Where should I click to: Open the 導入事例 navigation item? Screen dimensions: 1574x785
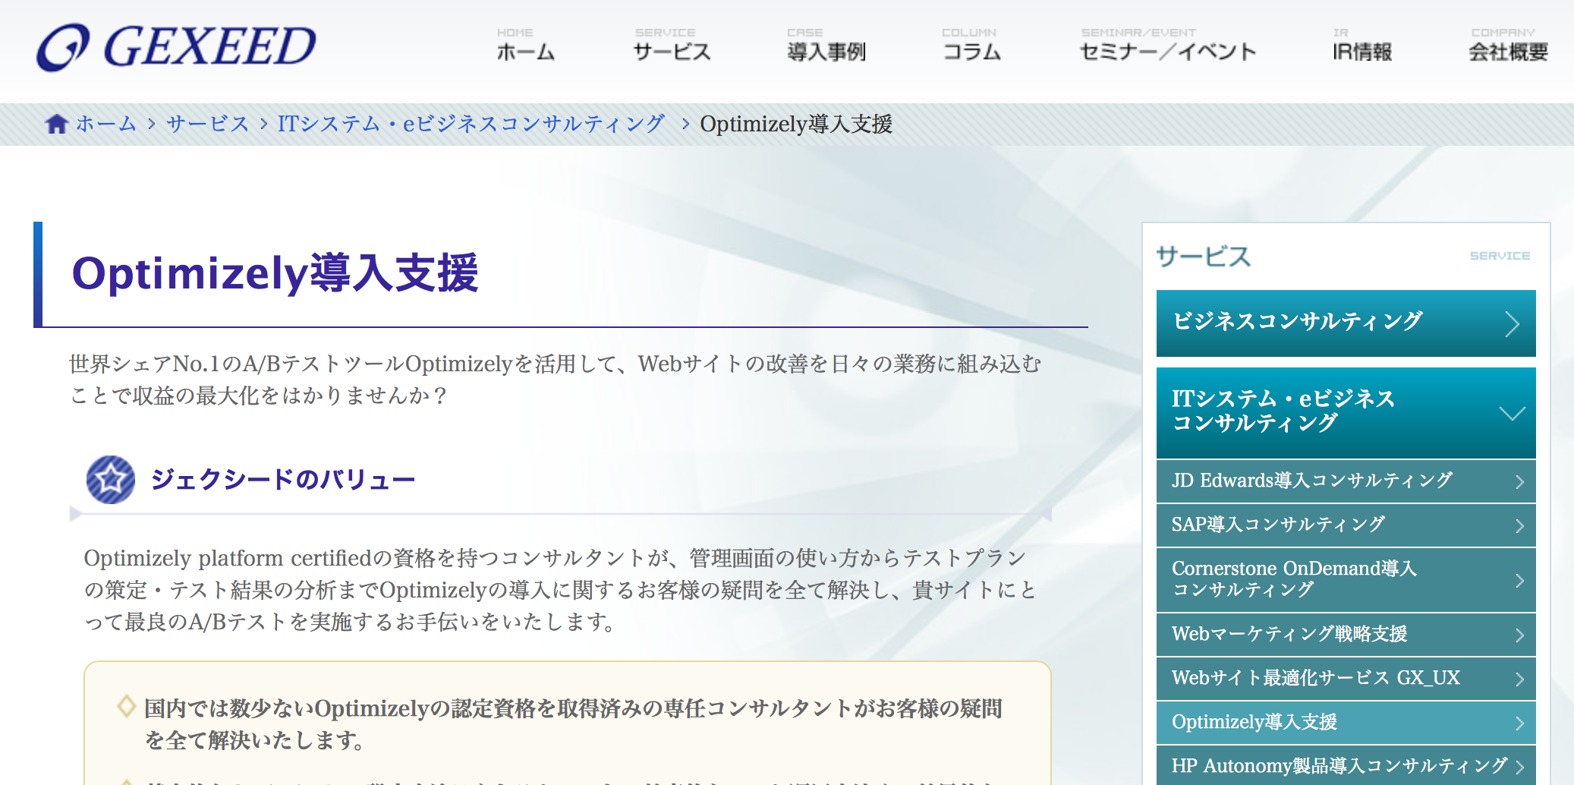826,46
